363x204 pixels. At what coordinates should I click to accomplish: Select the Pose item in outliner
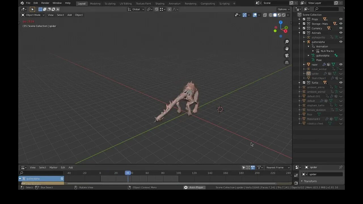pyautogui.click(x=319, y=60)
